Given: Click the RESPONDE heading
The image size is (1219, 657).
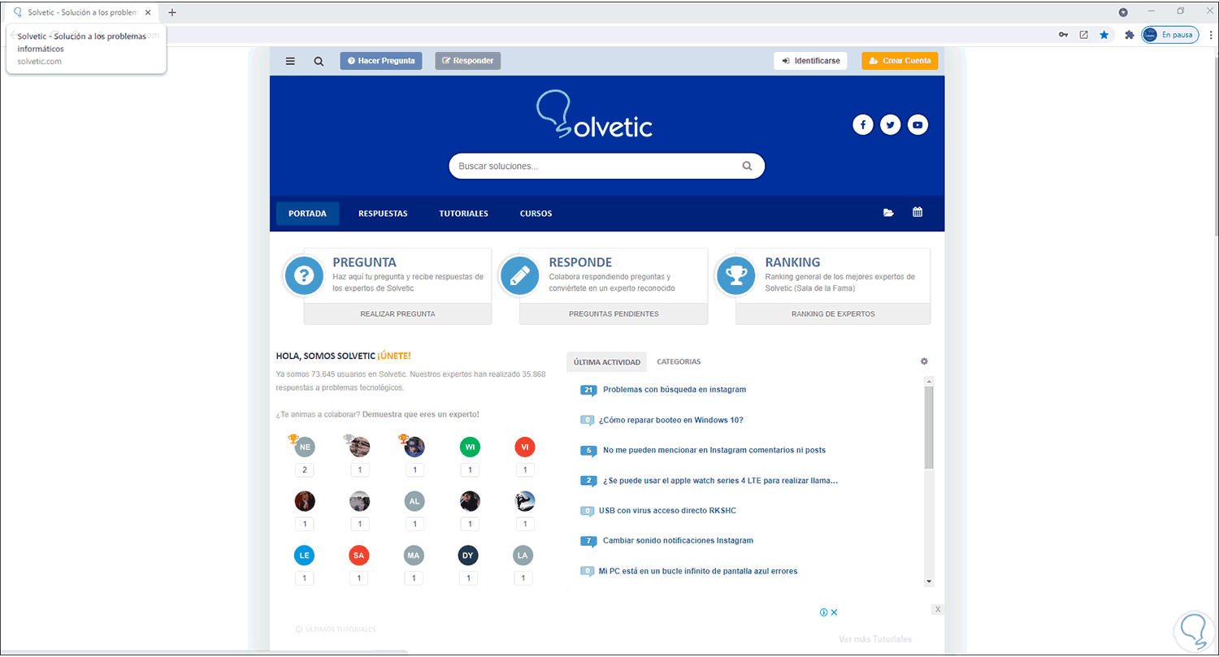Looking at the screenshot, I should click(580, 262).
